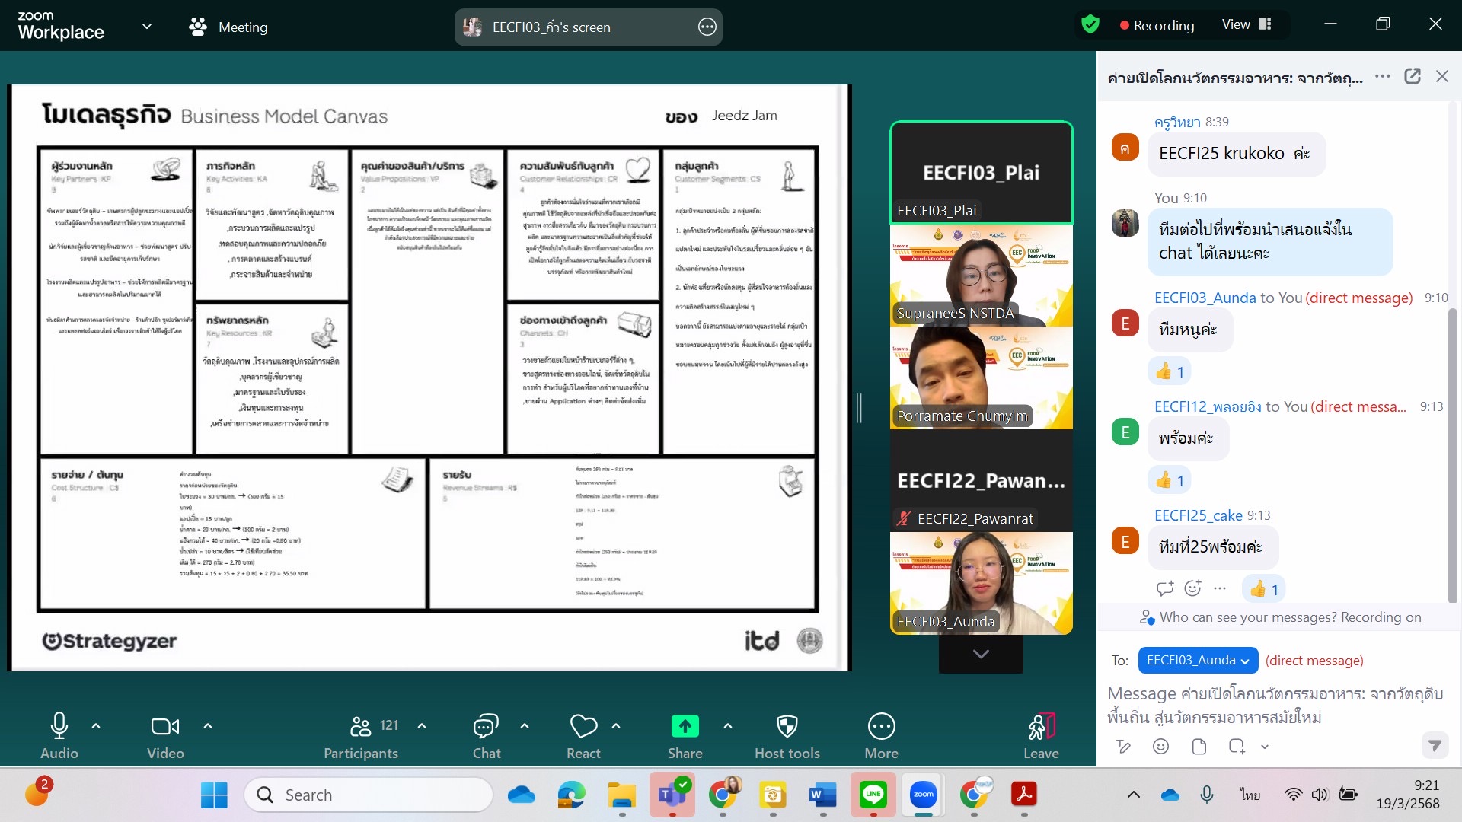
Task: Click the green encryption shield icon
Action: pyautogui.click(x=1090, y=24)
